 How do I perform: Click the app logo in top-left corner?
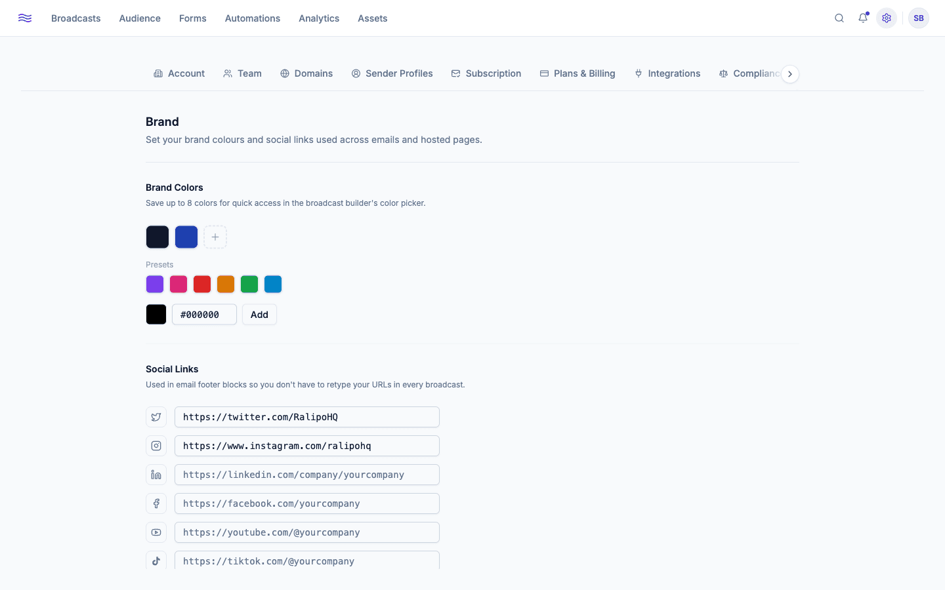pyautogui.click(x=25, y=18)
